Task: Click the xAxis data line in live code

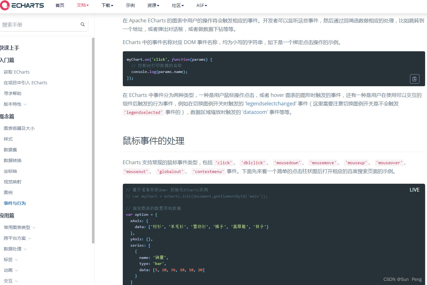Action: [x=202, y=226]
